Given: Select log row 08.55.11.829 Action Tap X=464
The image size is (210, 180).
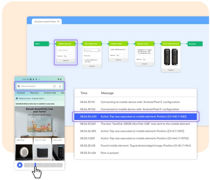Looking at the screenshot, I should (x=135, y=138).
